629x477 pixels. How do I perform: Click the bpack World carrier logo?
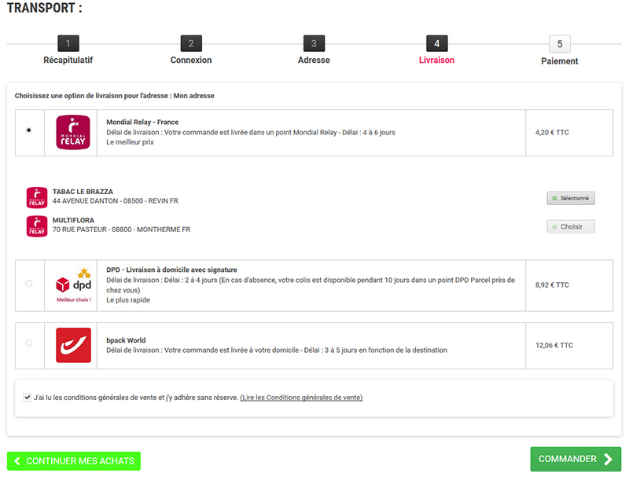click(73, 345)
